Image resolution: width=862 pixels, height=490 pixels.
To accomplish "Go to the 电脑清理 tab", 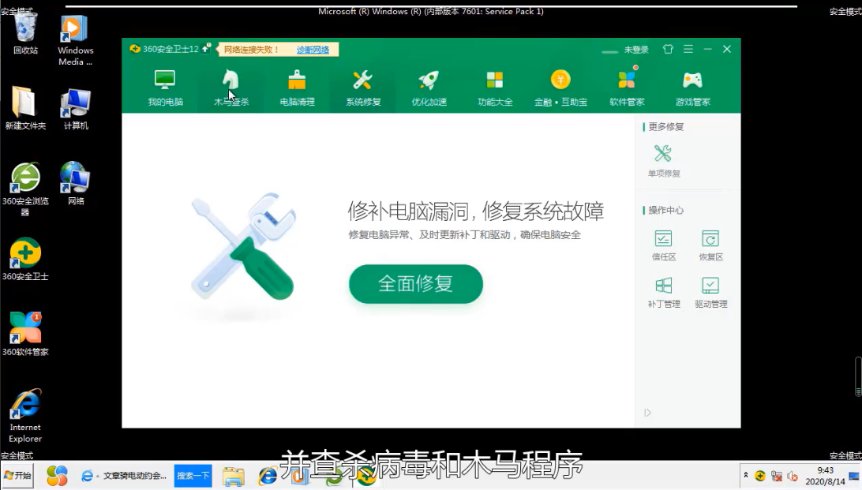I will click(297, 88).
